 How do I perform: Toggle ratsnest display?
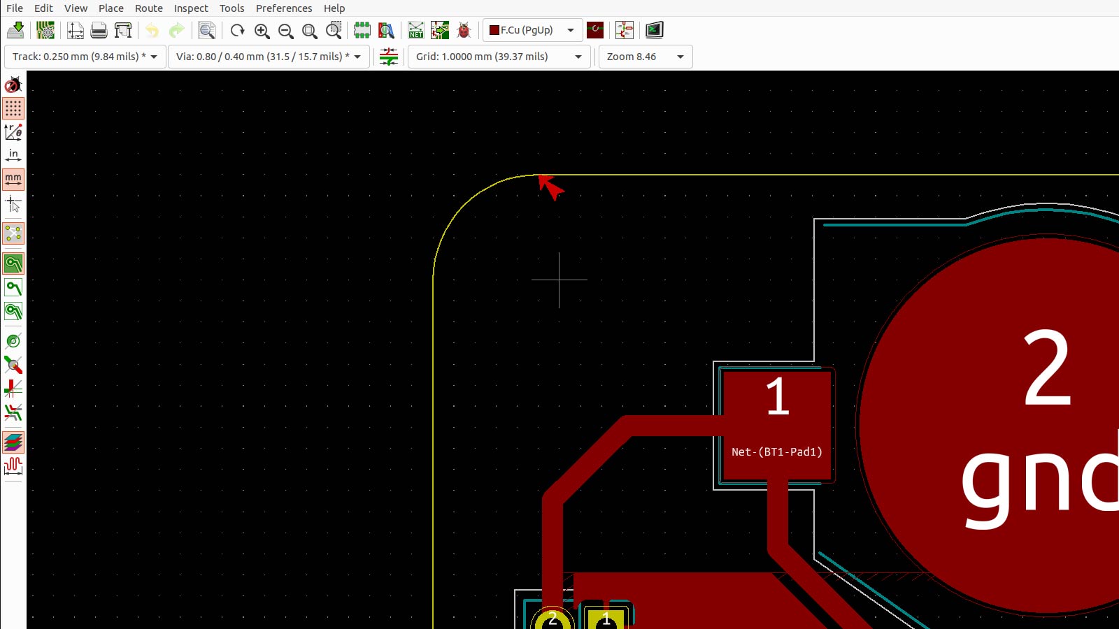point(13,233)
